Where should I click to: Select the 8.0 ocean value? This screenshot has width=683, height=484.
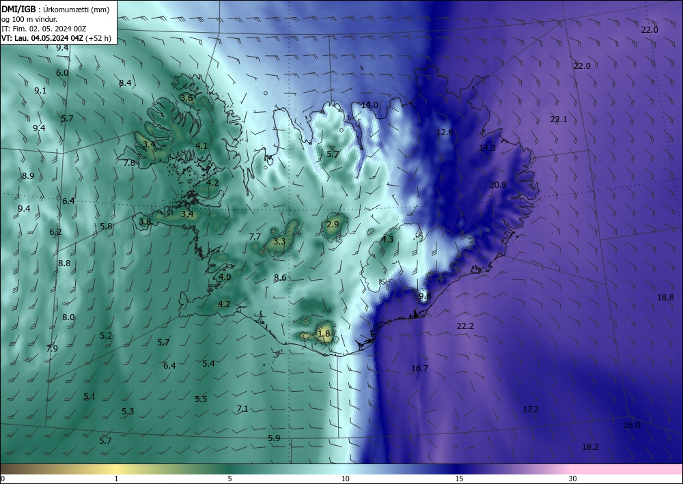pos(68,317)
